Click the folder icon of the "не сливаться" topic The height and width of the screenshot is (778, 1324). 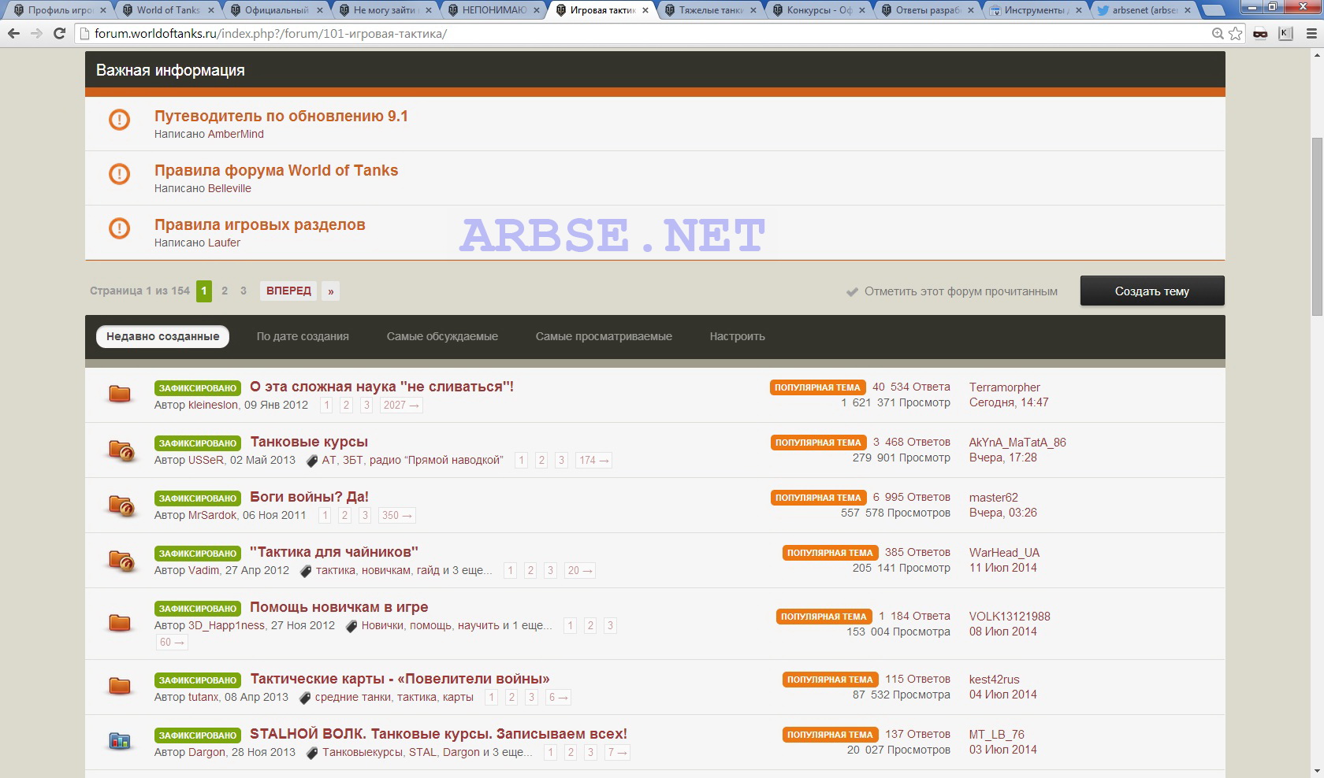pos(120,394)
